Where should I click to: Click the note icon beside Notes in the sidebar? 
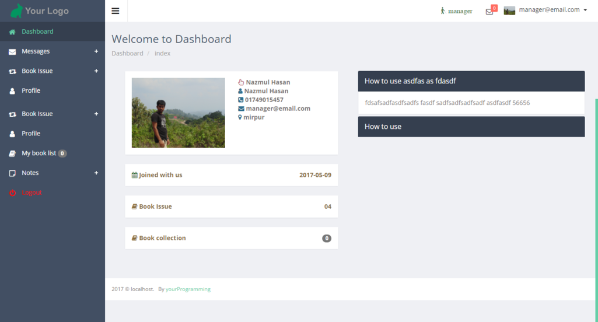(x=12, y=173)
